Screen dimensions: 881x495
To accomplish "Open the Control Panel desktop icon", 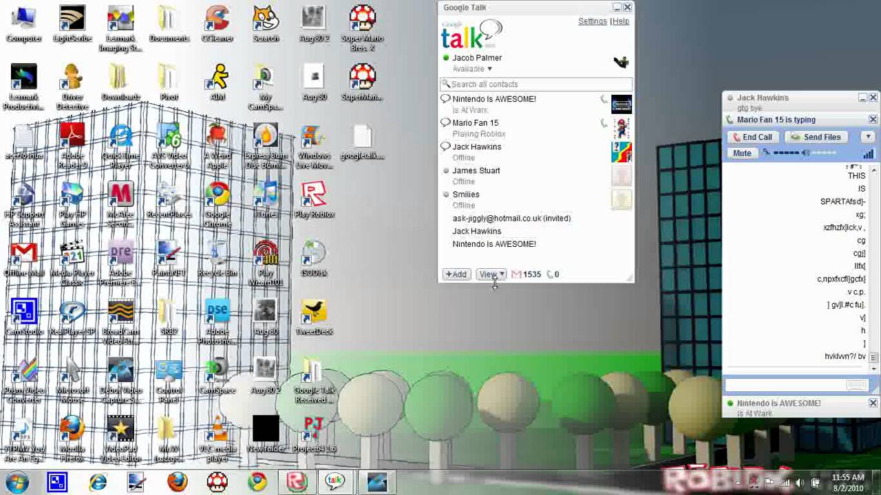I will coord(169,380).
